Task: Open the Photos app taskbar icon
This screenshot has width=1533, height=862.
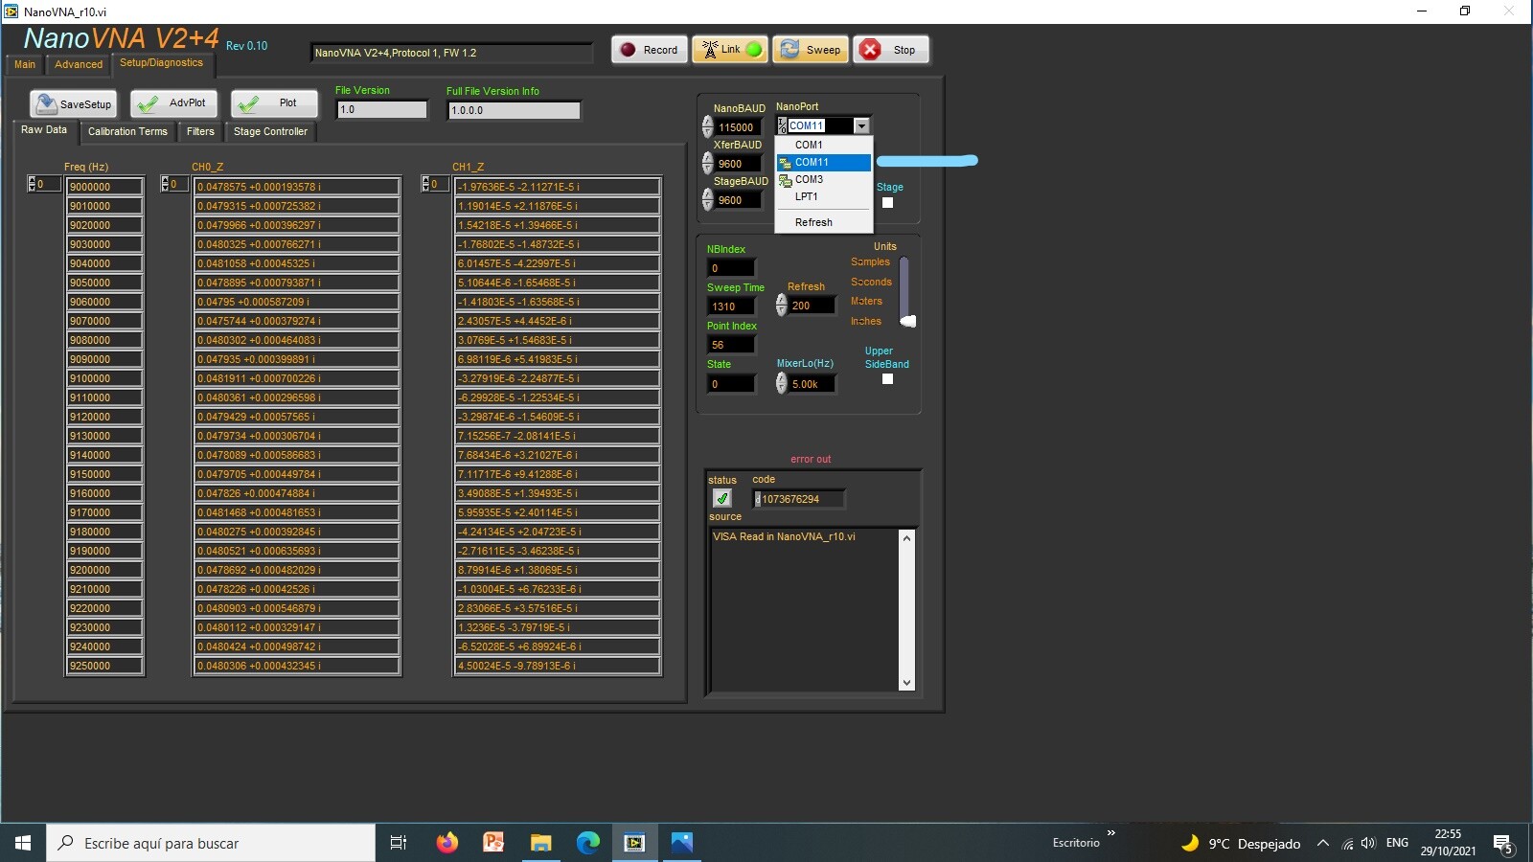Action: (x=681, y=843)
